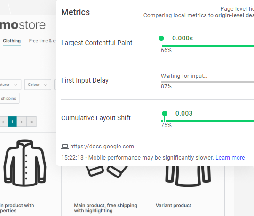Go to the previous page arrow
This screenshot has height=216, width=254.
click(4, 122)
